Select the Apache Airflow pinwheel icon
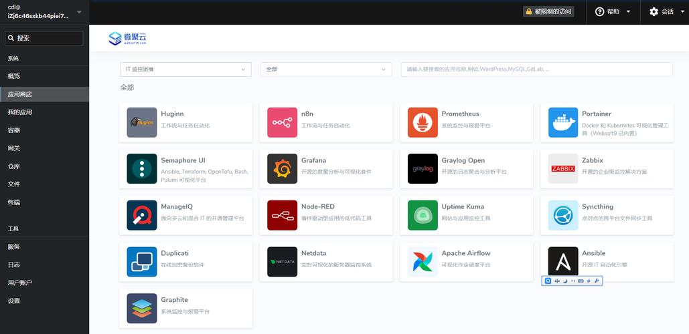This screenshot has width=689, height=334. [x=423, y=262]
